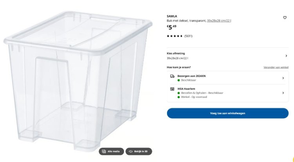Follow the Verander van winkel link
Viewport: 294px width, 162px height.
point(276,67)
